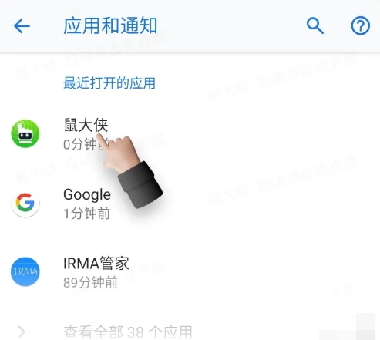Tap the back arrow icon

click(22, 25)
